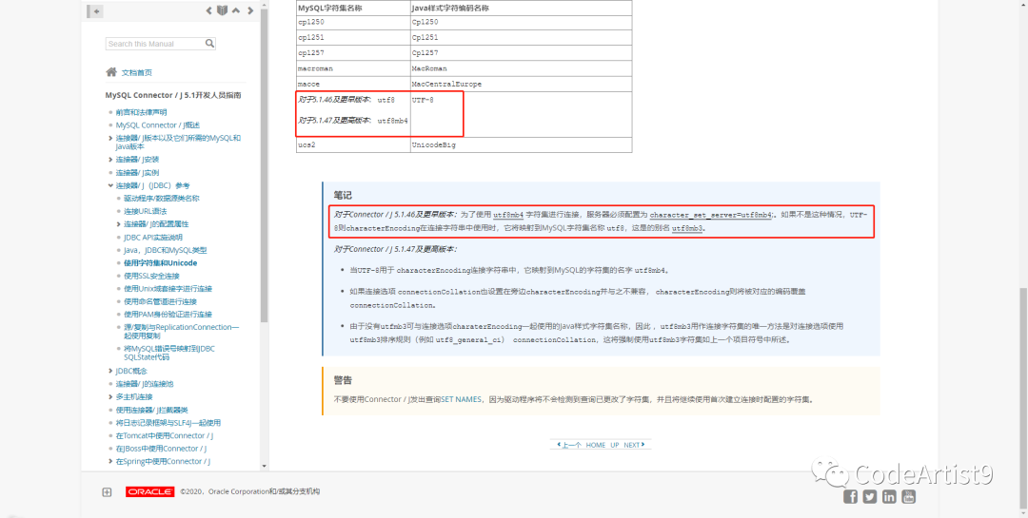Go to previous page via 上一个 link

coord(569,445)
